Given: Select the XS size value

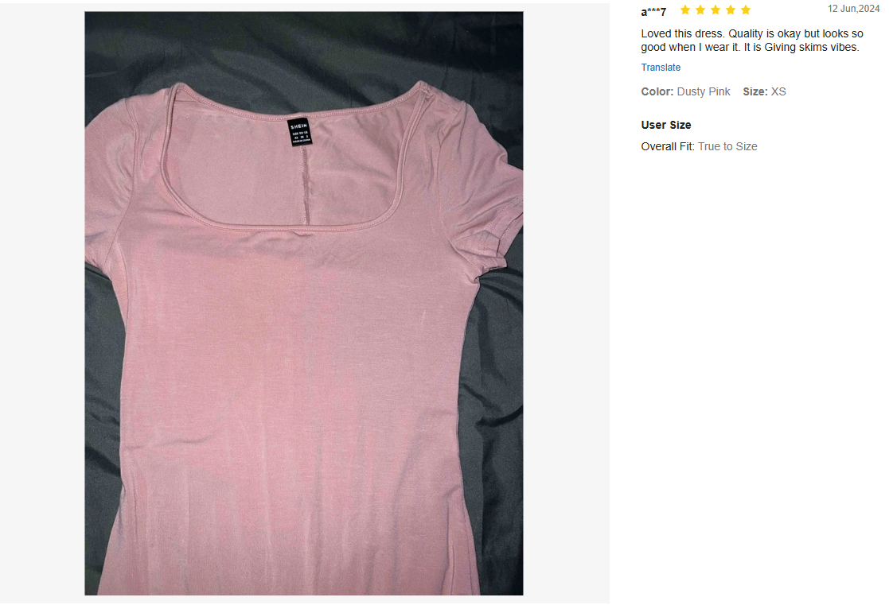Looking at the screenshot, I should pos(778,91).
